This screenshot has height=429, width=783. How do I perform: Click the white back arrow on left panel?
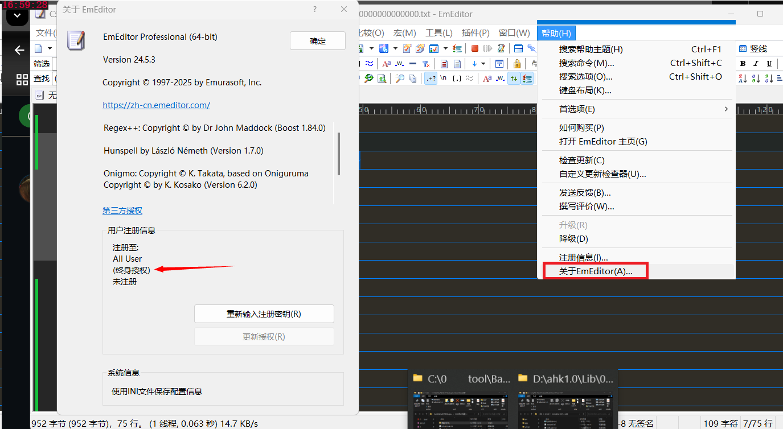click(x=19, y=51)
